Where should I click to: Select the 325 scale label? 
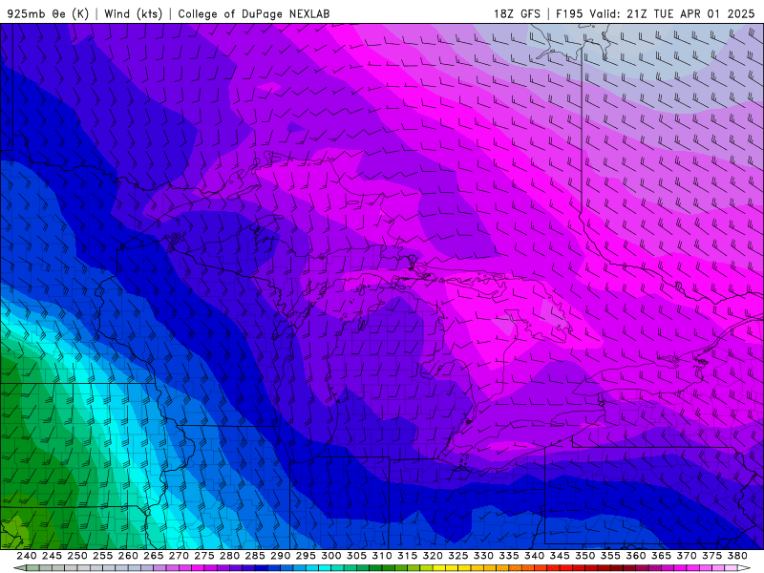point(458,556)
